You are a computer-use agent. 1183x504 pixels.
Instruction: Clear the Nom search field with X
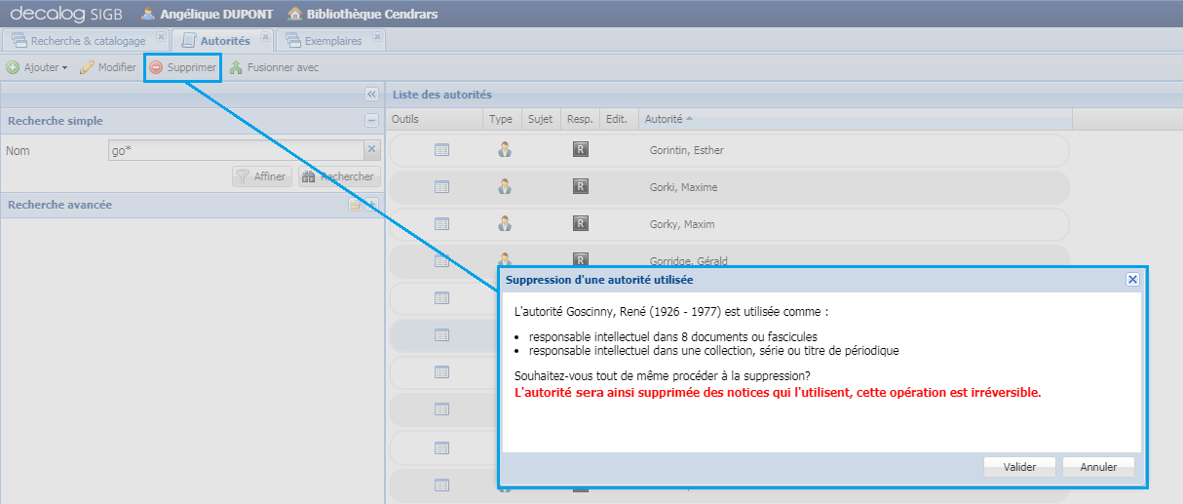371,150
